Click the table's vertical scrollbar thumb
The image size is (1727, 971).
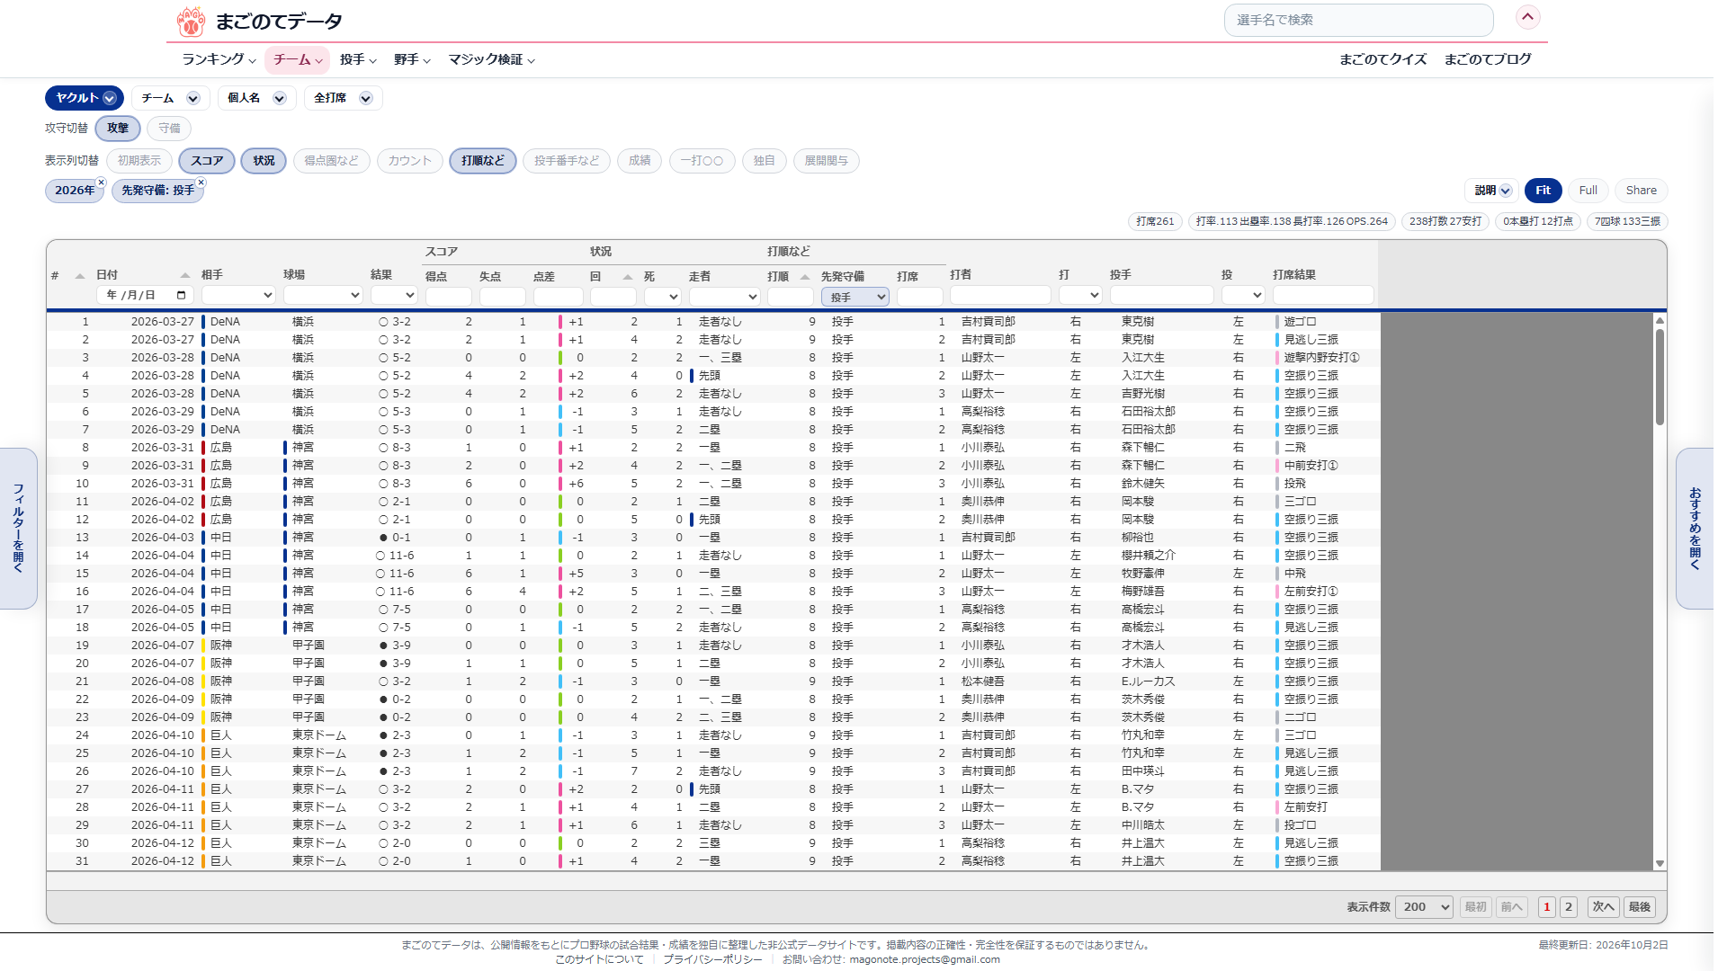click(x=1660, y=378)
